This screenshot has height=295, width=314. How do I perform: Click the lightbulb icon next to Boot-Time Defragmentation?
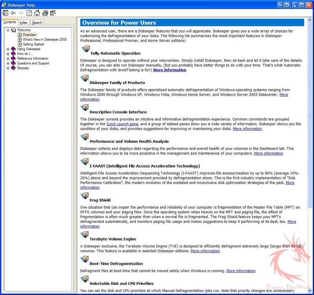click(x=84, y=260)
